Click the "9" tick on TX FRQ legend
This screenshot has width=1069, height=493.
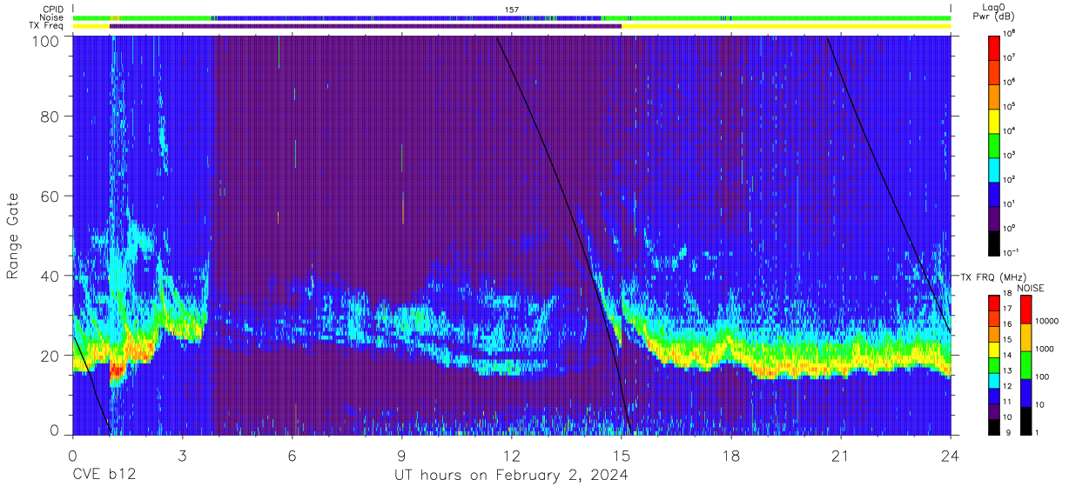[x=1008, y=432]
